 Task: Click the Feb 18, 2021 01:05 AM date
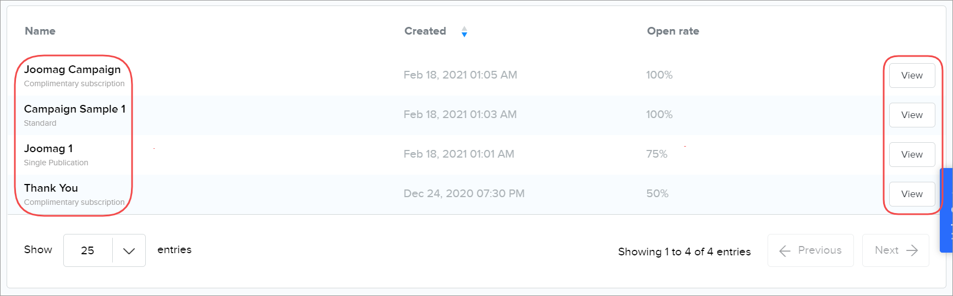click(x=460, y=75)
